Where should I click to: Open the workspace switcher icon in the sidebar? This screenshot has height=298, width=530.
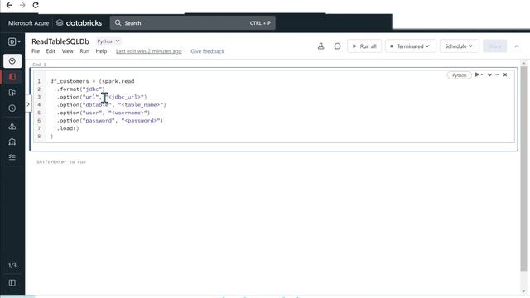(x=14, y=41)
